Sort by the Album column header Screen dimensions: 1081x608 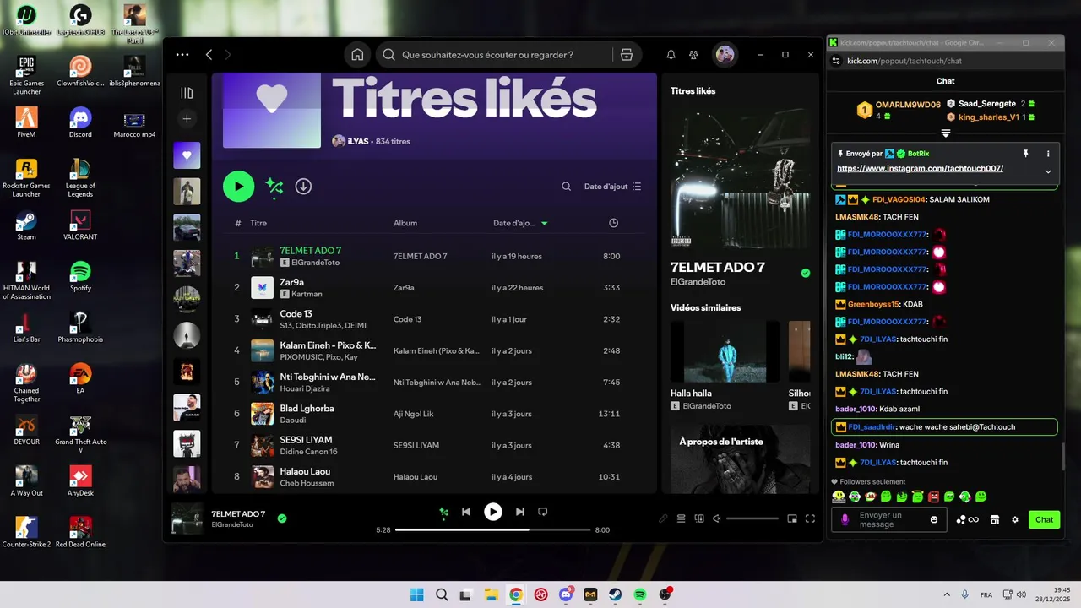(x=405, y=223)
